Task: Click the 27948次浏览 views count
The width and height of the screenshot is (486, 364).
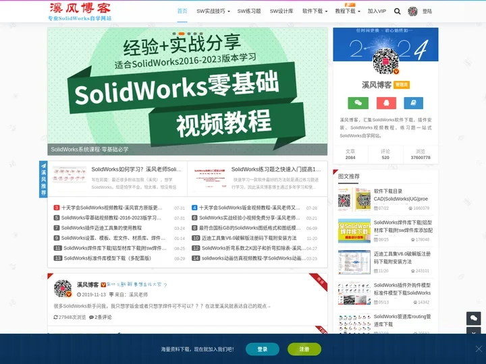Action: (x=70, y=317)
